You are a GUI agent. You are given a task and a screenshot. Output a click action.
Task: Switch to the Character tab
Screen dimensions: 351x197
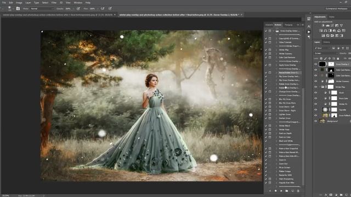coord(269,25)
